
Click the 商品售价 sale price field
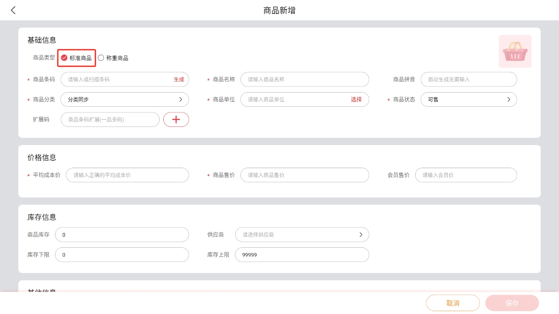pos(304,175)
